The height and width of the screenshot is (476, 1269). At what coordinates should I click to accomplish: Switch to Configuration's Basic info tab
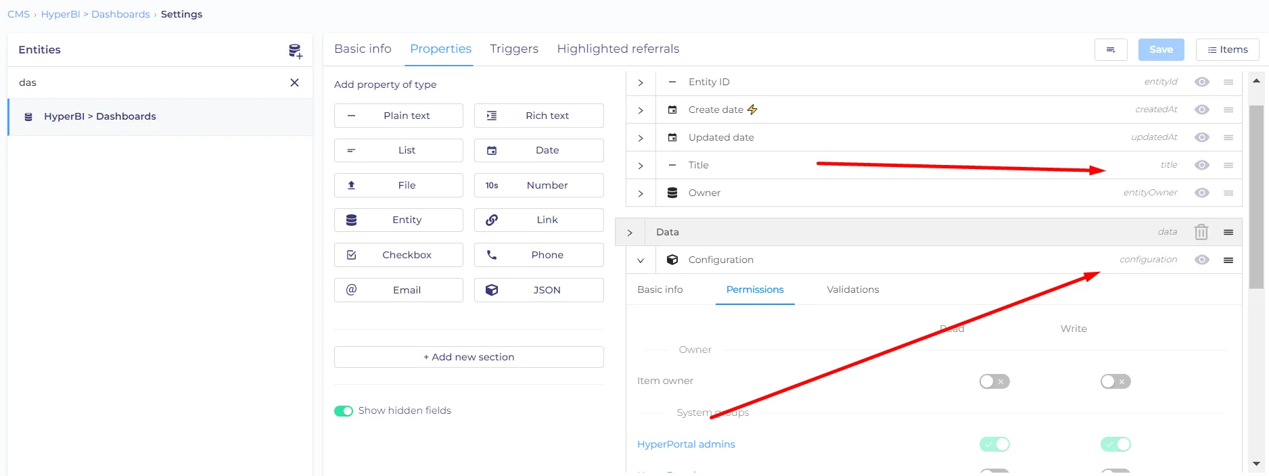pyautogui.click(x=660, y=289)
